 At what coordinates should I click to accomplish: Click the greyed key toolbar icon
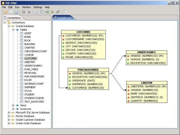[66, 12]
